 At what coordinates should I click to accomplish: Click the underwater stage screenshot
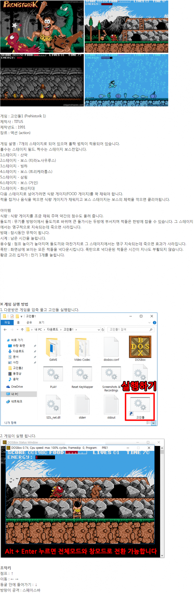[126, 80]
